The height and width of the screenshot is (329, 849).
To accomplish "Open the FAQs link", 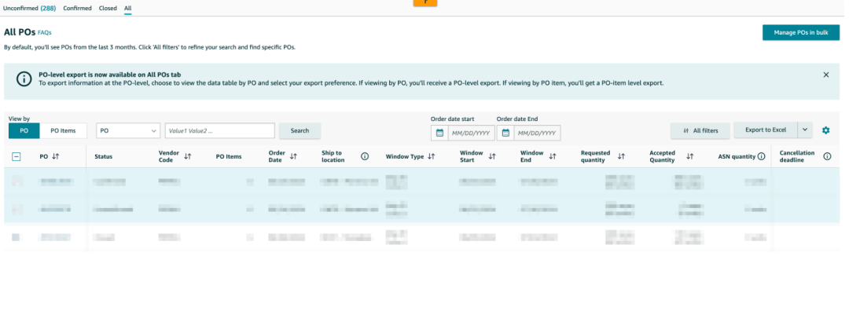I will click(x=45, y=33).
